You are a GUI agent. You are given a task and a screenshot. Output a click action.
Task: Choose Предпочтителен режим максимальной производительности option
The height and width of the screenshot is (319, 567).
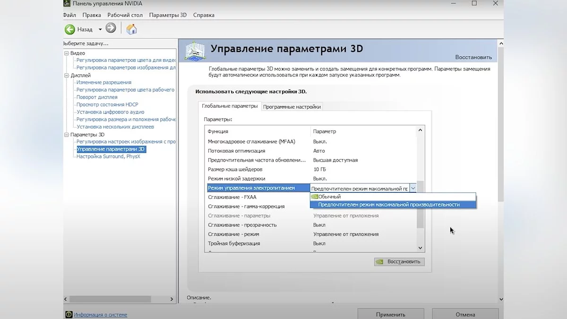pos(388,205)
